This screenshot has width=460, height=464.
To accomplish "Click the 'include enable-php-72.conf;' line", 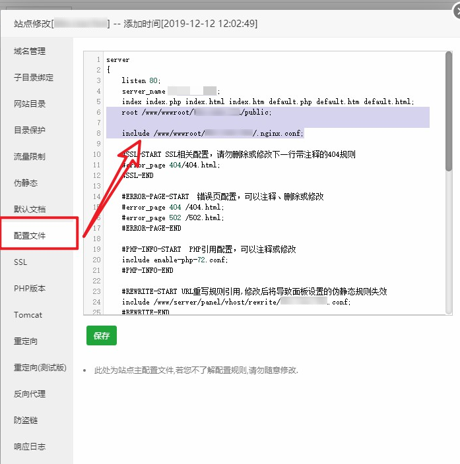I will [x=175, y=260].
